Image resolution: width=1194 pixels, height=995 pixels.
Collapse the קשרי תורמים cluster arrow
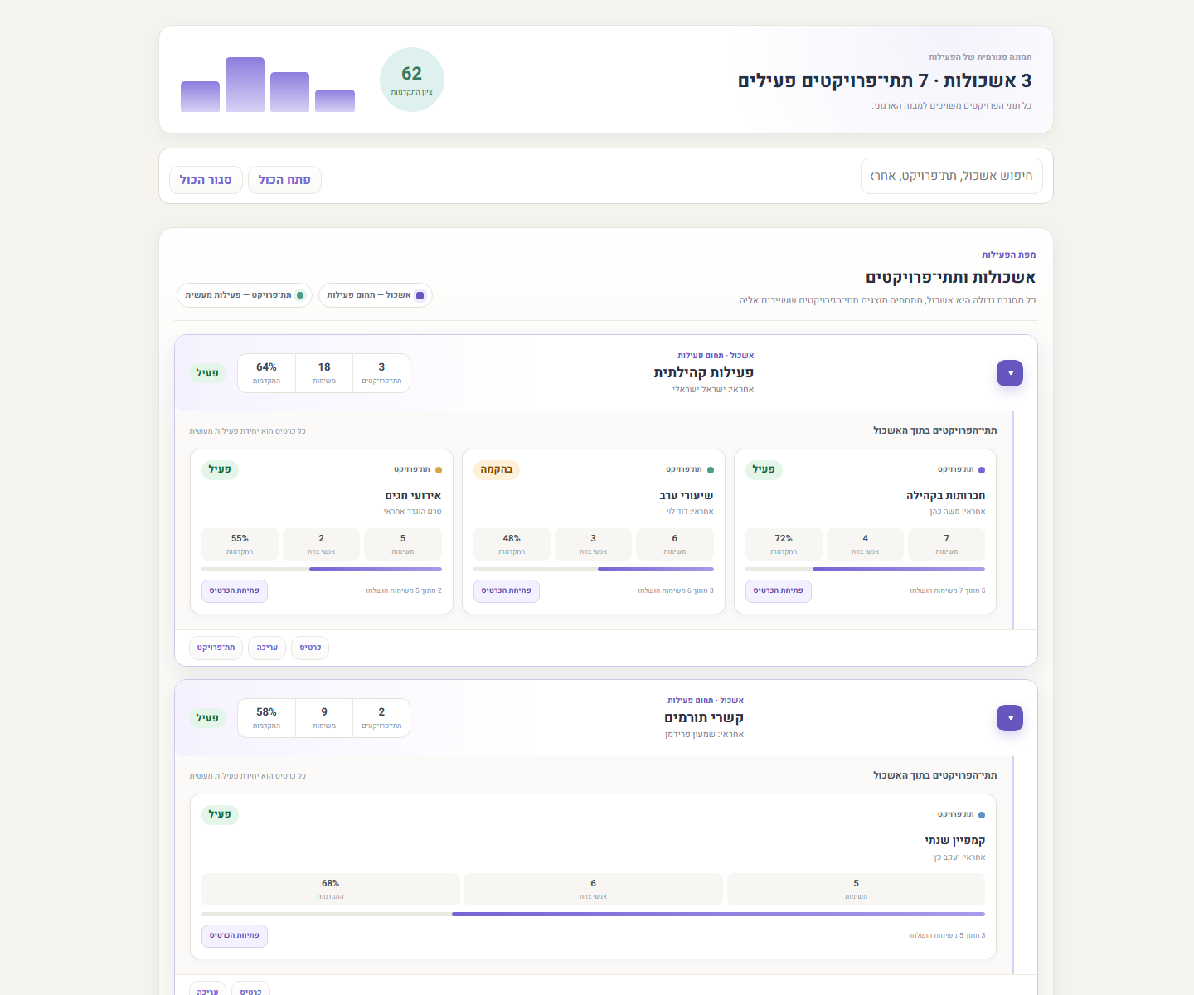(x=1010, y=718)
